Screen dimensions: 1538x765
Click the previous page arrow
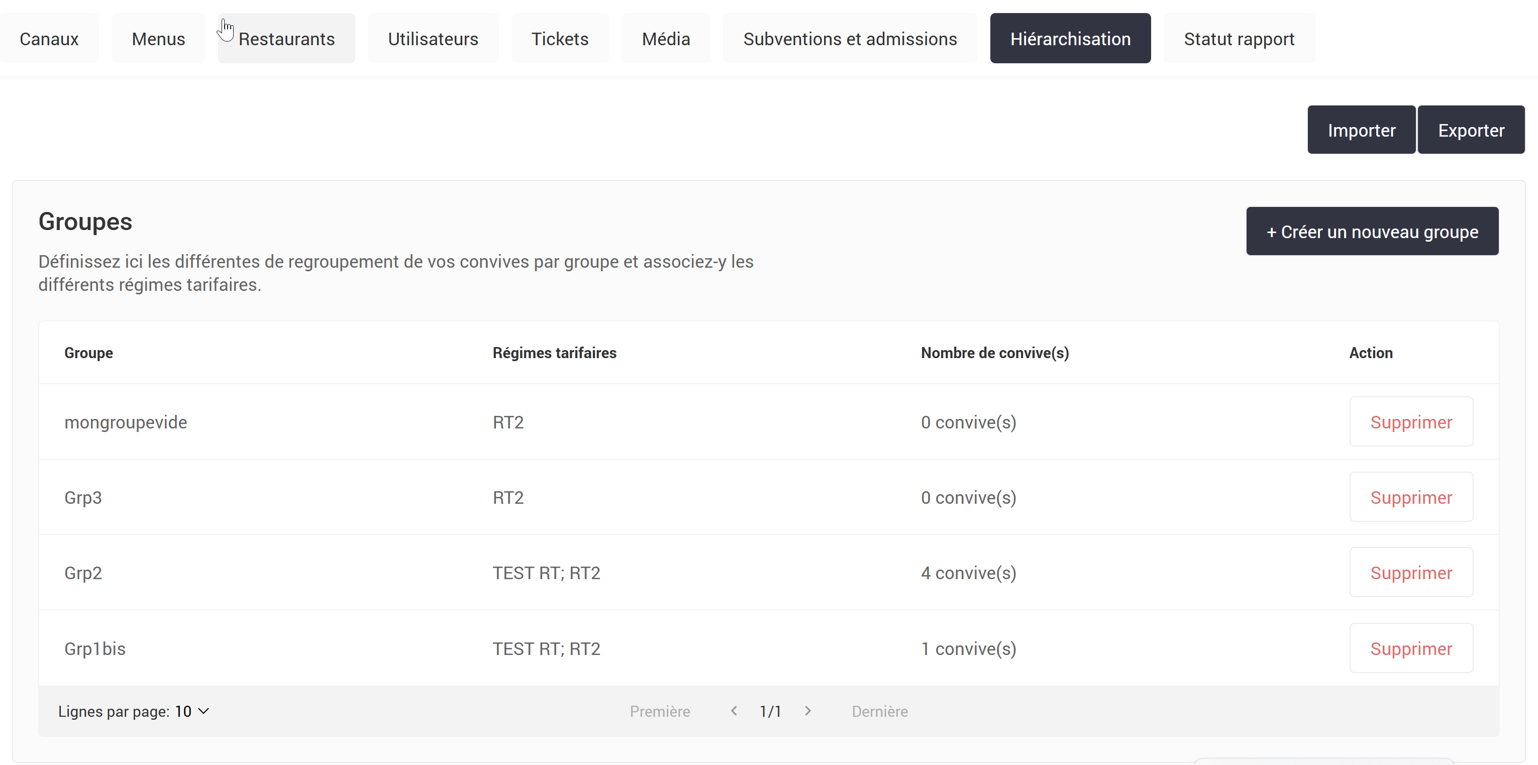tap(733, 711)
